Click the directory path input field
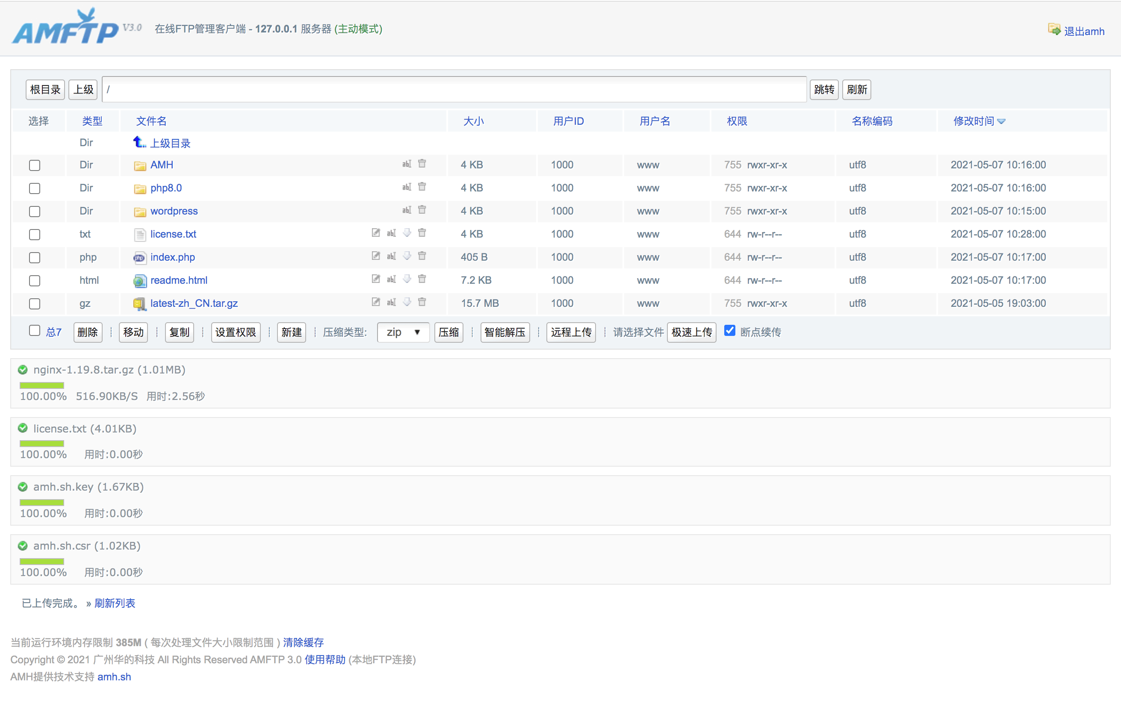The height and width of the screenshot is (706, 1121). click(454, 89)
